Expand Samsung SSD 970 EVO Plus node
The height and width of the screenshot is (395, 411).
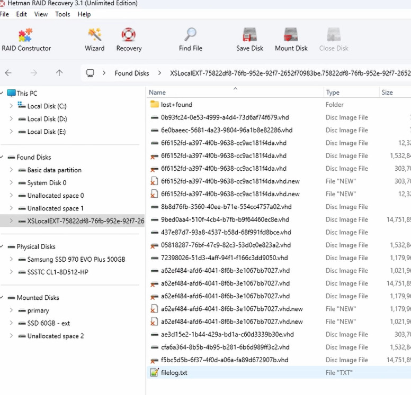[x=11, y=259]
